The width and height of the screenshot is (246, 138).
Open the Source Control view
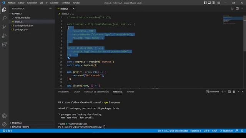pos(4,27)
